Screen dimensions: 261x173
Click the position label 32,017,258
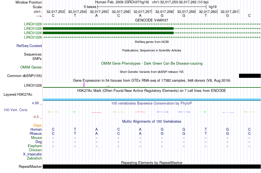(164, 12)
